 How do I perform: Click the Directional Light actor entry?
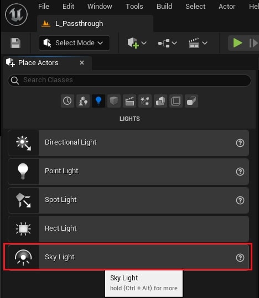(128, 142)
